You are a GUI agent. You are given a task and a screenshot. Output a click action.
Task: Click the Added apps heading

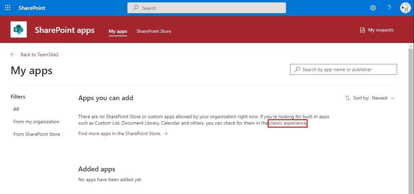pyautogui.click(x=97, y=169)
